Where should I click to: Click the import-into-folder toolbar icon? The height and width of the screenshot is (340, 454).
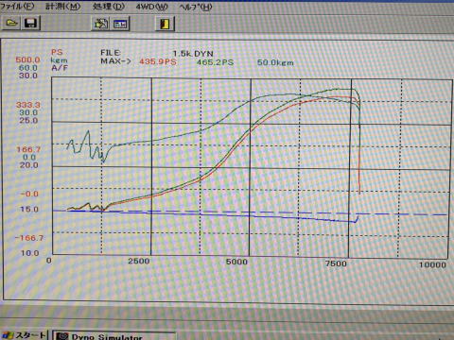100,24
